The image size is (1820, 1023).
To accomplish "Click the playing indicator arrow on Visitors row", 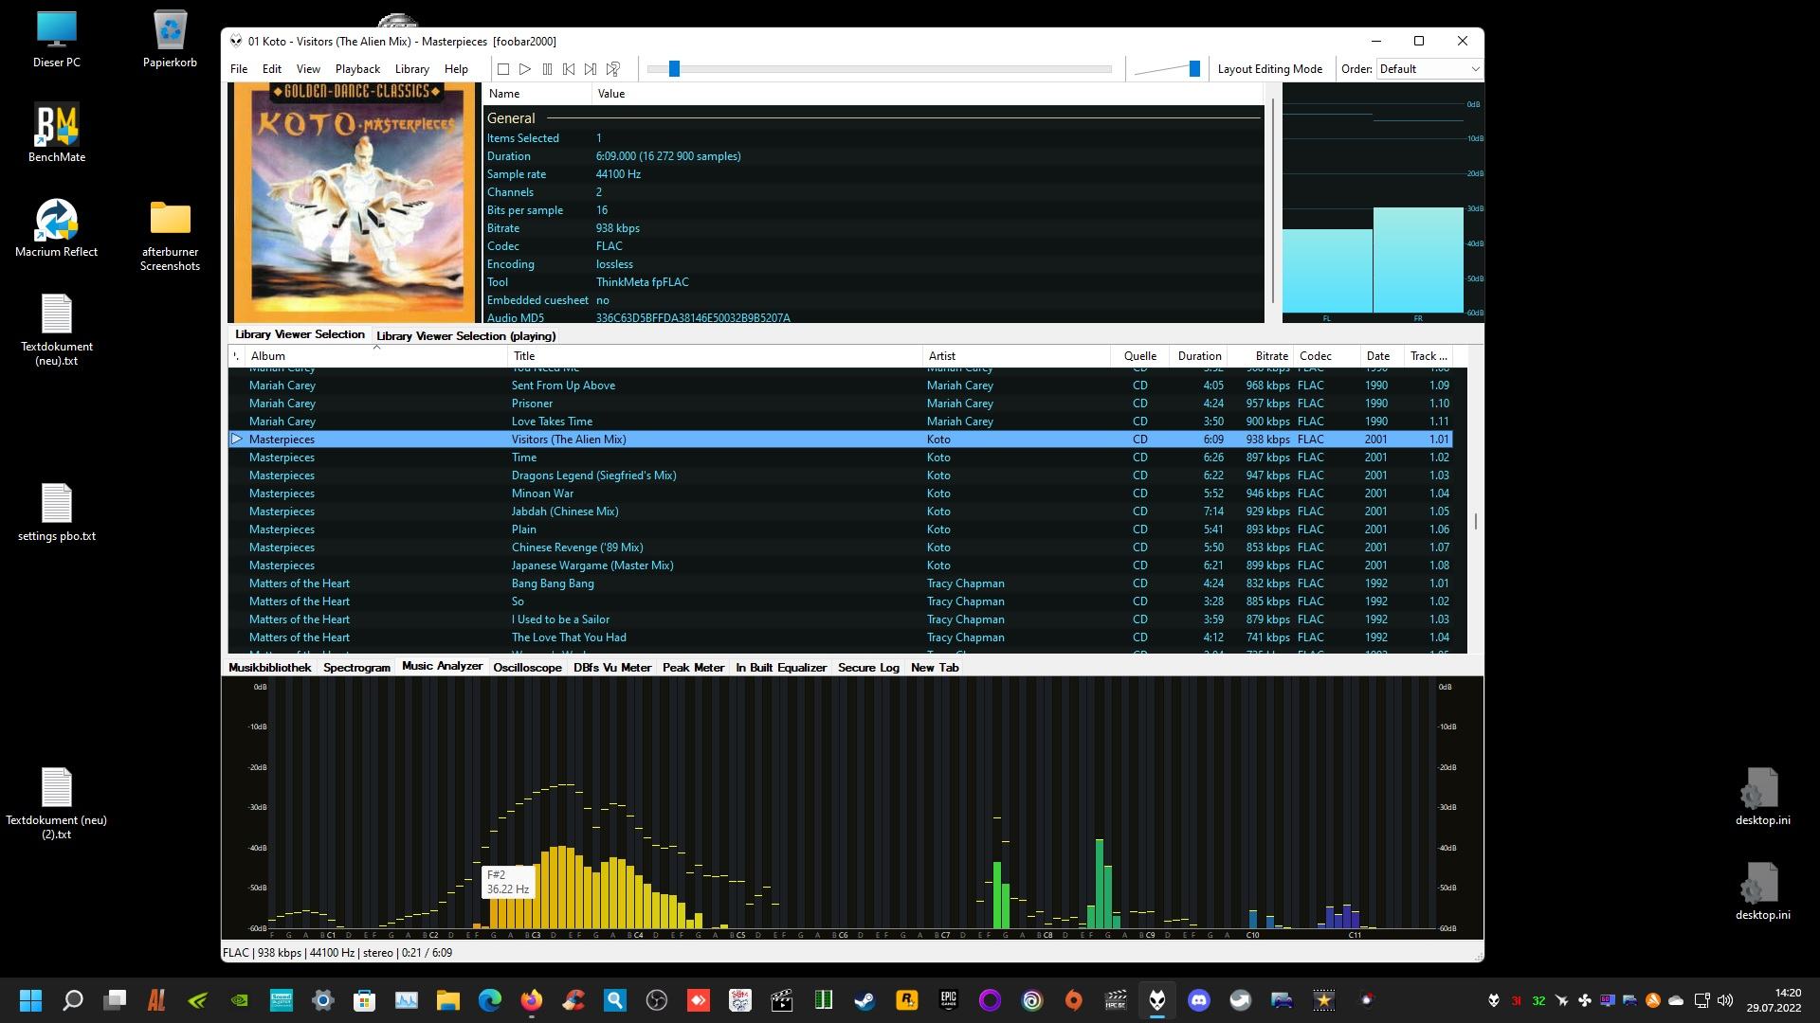I will click(x=237, y=439).
